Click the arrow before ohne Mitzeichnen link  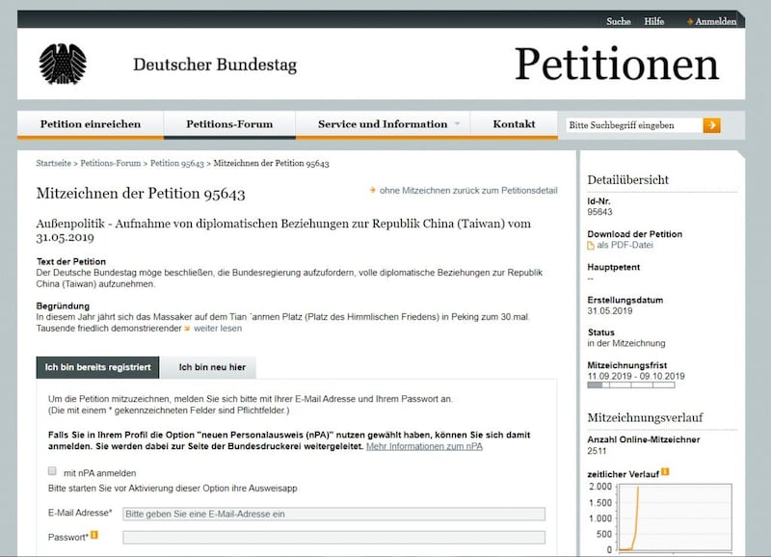373,190
